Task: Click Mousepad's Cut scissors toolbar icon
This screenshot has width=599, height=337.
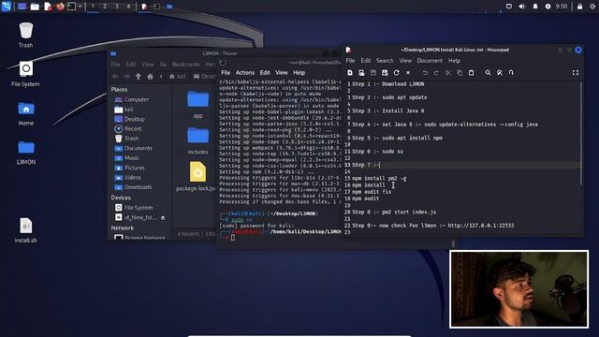Action: (448, 73)
